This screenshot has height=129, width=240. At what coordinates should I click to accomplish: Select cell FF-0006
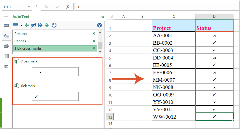(173, 72)
